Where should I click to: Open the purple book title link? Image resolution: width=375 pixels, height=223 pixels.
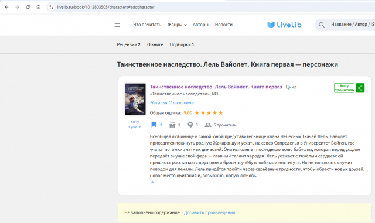click(x=216, y=87)
